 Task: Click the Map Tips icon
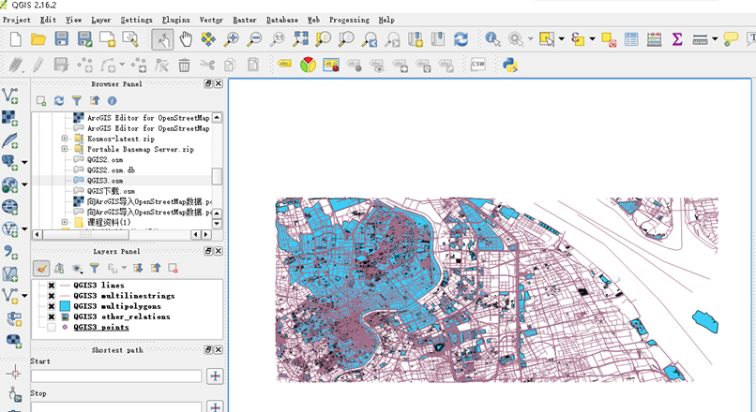coord(731,39)
